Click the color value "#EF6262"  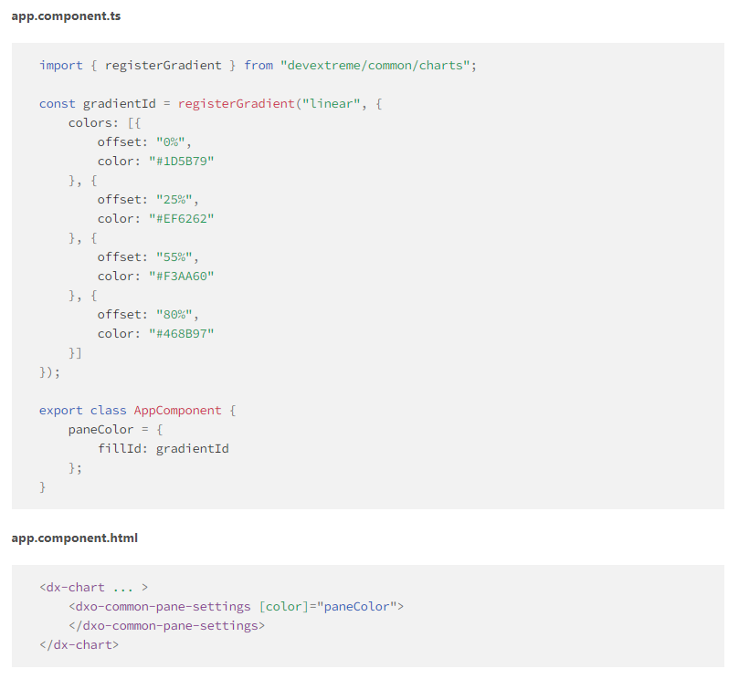(182, 218)
